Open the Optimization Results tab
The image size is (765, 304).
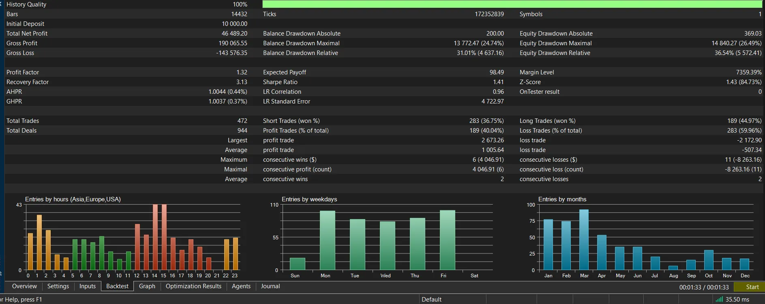click(193, 286)
